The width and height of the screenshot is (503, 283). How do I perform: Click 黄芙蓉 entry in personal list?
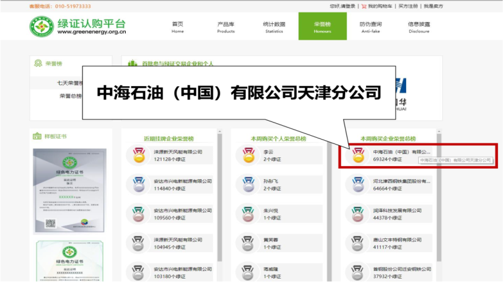click(x=271, y=240)
